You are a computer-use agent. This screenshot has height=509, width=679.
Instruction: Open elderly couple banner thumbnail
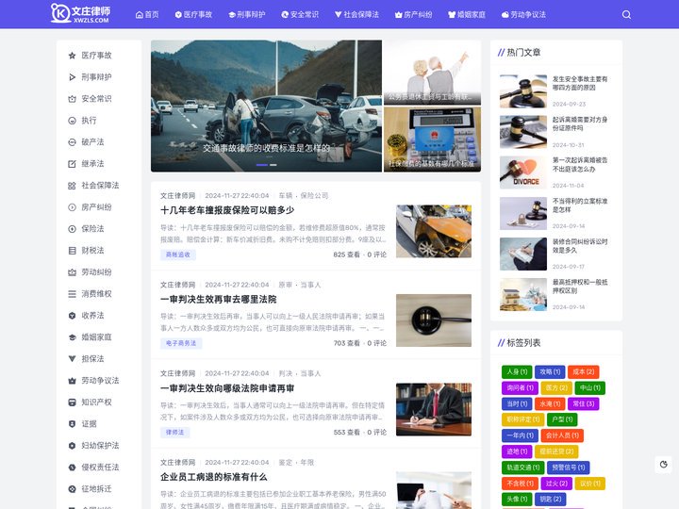click(x=432, y=73)
